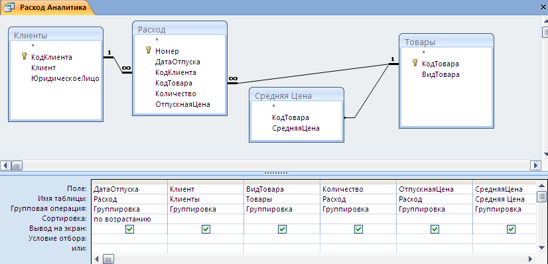This screenshot has height=264, width=548.
Task: Uncheck the show box for Количество column
Action: click(358, 229)
